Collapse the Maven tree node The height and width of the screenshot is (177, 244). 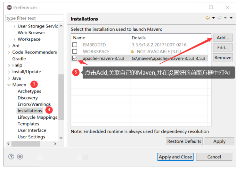pyautogui.click(x=9, y=85)
